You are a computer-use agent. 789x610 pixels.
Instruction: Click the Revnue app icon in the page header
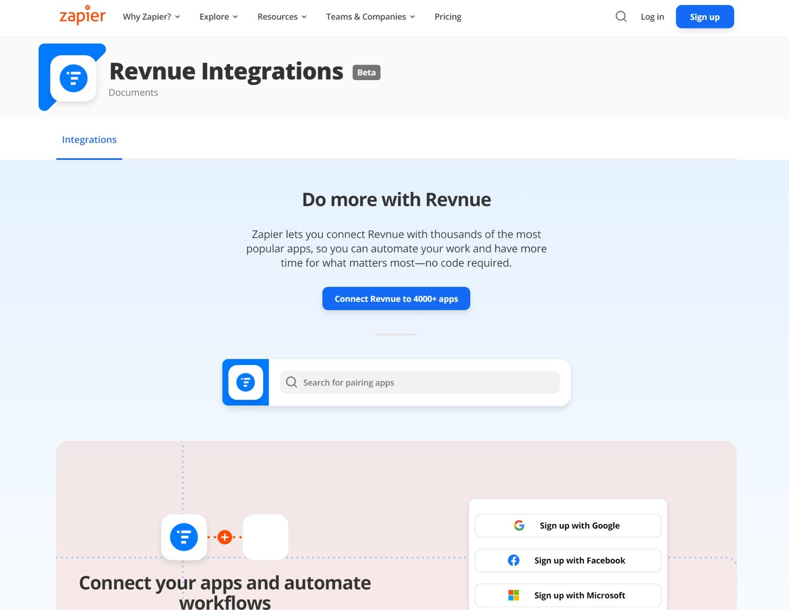[73, 78]
